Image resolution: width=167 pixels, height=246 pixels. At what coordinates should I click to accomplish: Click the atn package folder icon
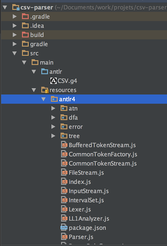(x=64, y=108)
